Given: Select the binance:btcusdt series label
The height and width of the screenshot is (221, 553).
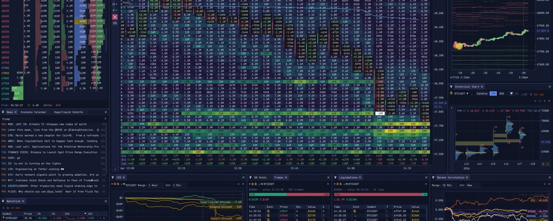Looking at the screenshot, I should tap(225, 207).
